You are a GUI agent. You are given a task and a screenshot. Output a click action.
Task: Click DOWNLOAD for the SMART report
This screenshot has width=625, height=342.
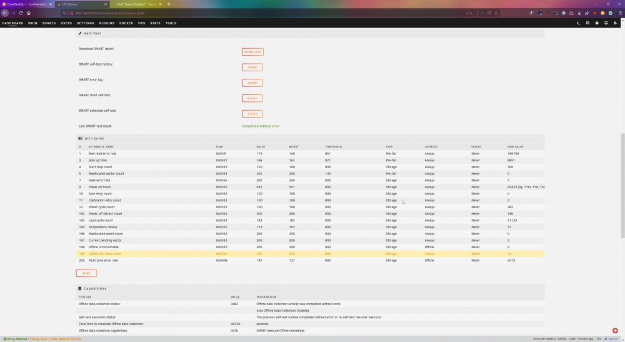pyautogui.click(x=252, y=52)
